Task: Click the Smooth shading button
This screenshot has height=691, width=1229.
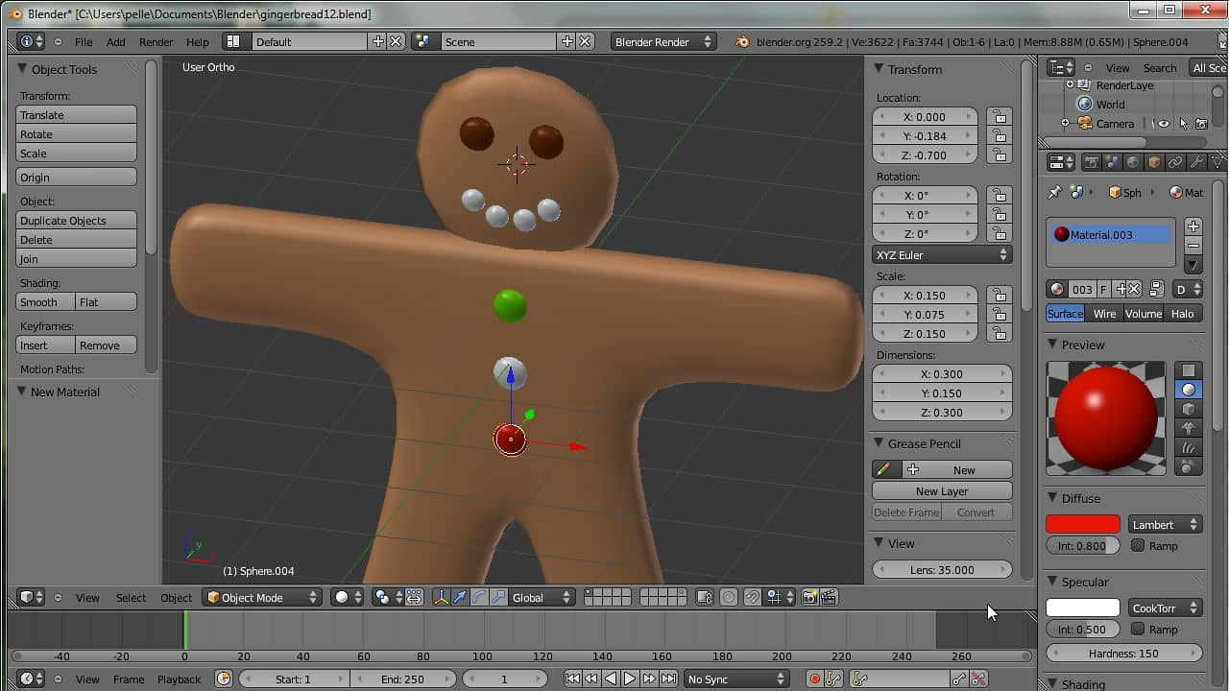Action: (46, 302)
